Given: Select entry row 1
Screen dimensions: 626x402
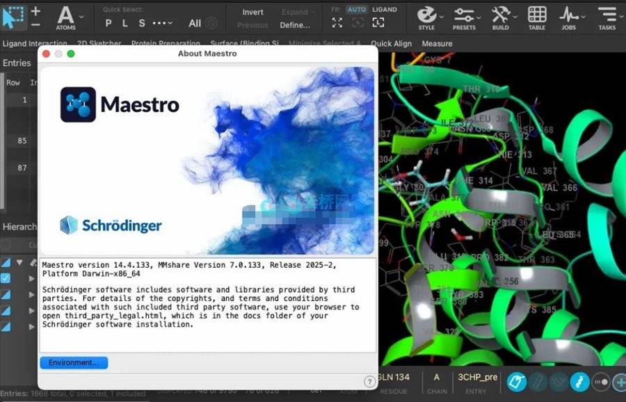Looking at the screenshot, I should pyautogui.click(x=22, y=99).
